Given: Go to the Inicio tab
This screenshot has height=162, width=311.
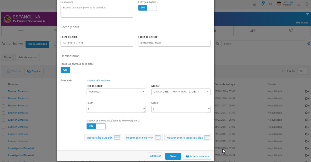Looking at the screenshot, I should click(x=21, y=30).
